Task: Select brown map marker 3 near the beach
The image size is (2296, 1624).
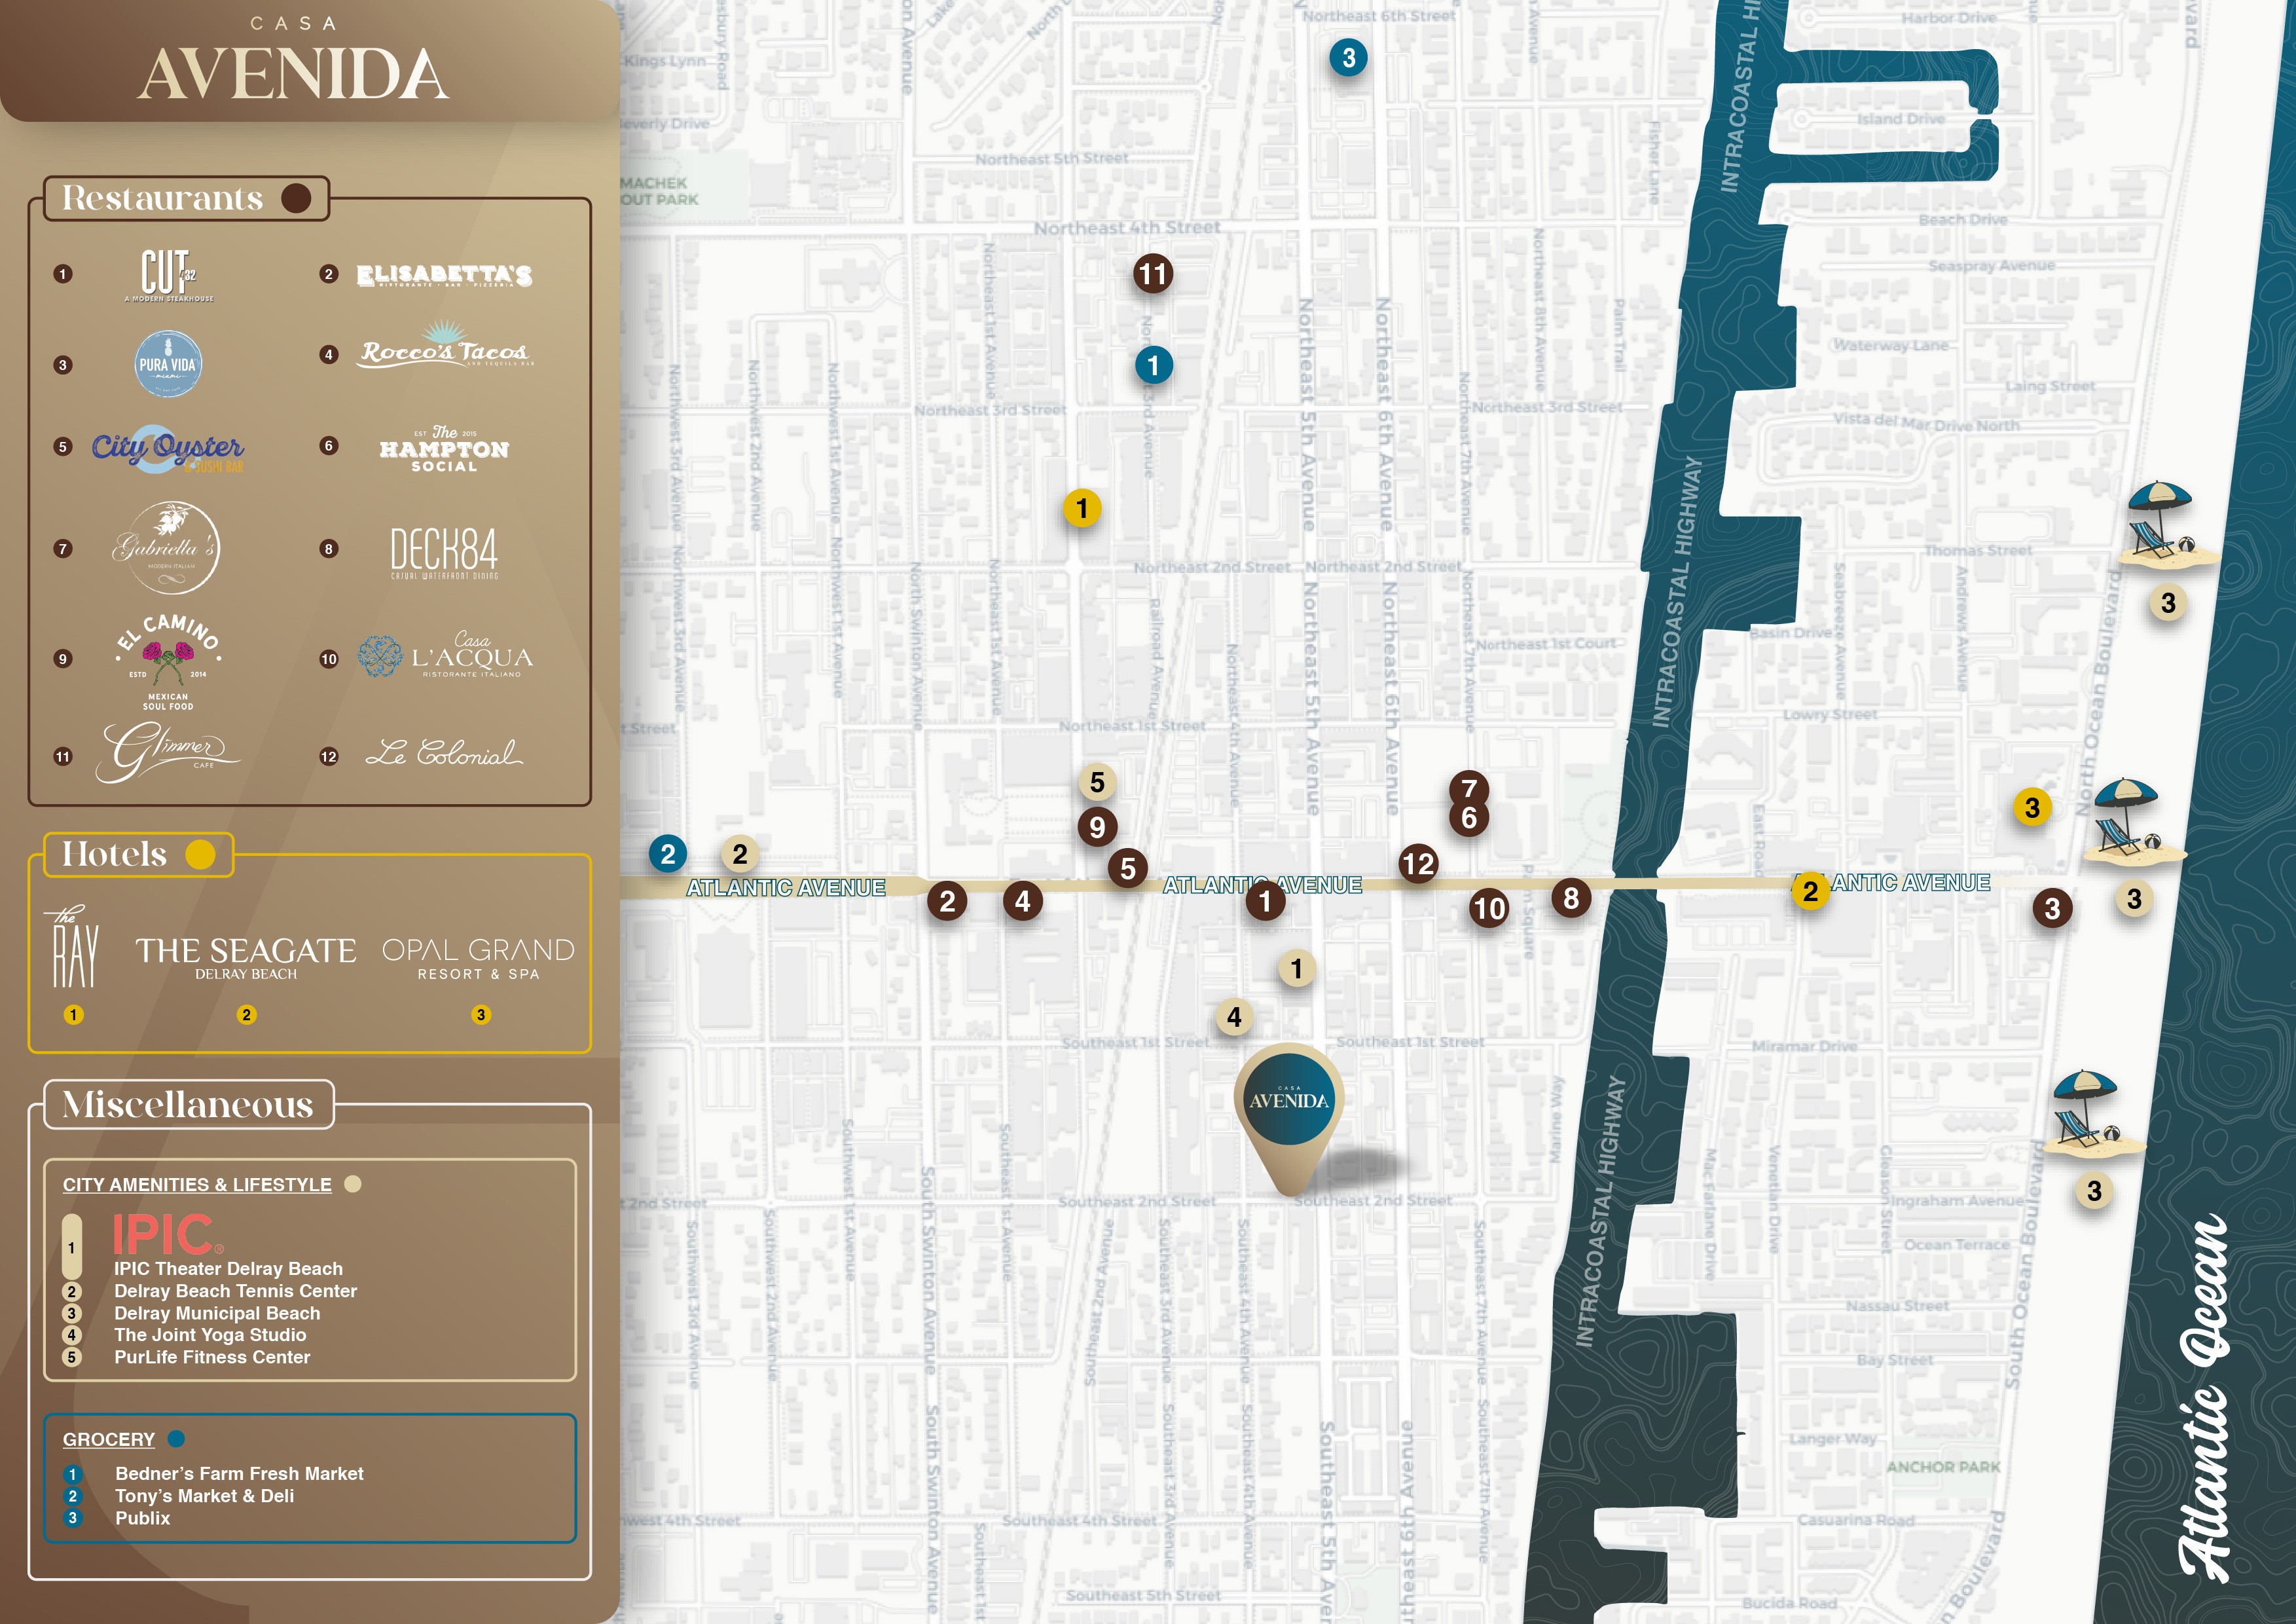Action: click(2052, 908)
